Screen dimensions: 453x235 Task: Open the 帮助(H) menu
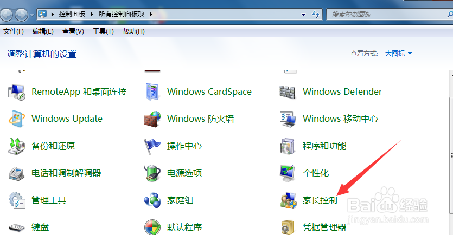pos(133,31)
